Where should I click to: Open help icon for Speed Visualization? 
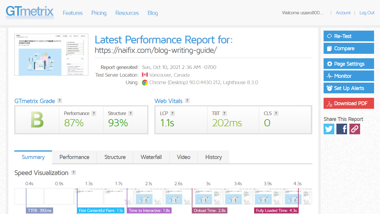(x=74, y=173)
